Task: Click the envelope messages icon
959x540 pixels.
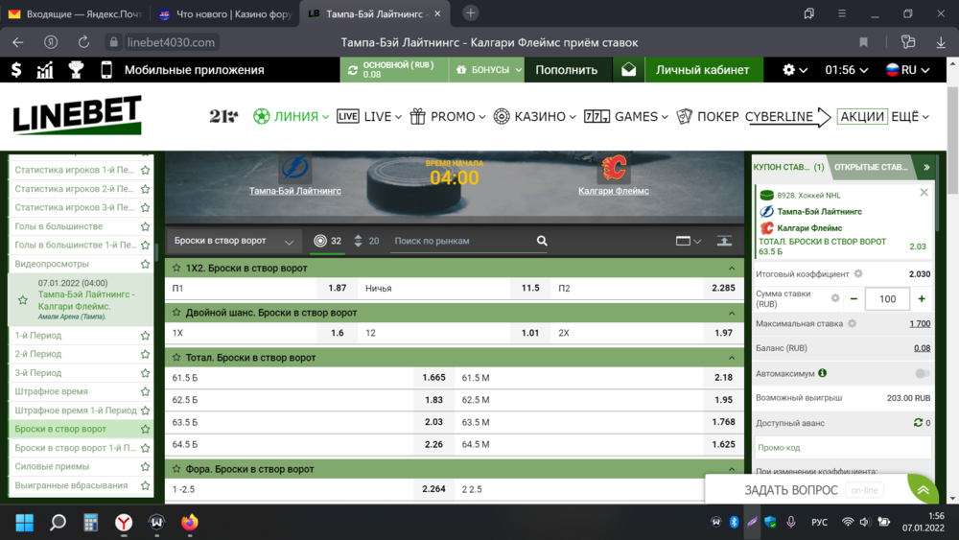Action: [629, 70]
